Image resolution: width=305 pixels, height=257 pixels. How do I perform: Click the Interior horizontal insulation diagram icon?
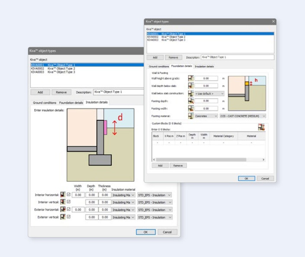tap(63, 194)
